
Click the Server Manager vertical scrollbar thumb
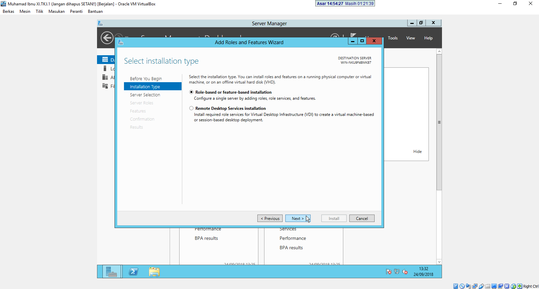click(439, 122)
